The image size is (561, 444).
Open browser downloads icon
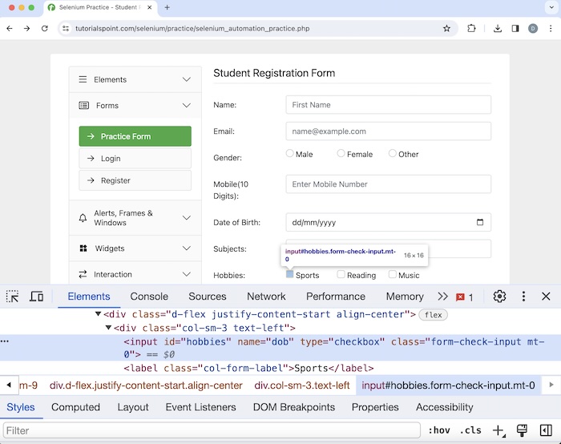pyautogui.click(x=498, y=28)
